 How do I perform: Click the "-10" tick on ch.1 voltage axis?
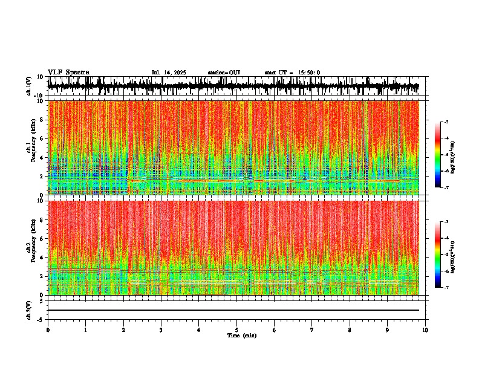(x=39, y=96)
